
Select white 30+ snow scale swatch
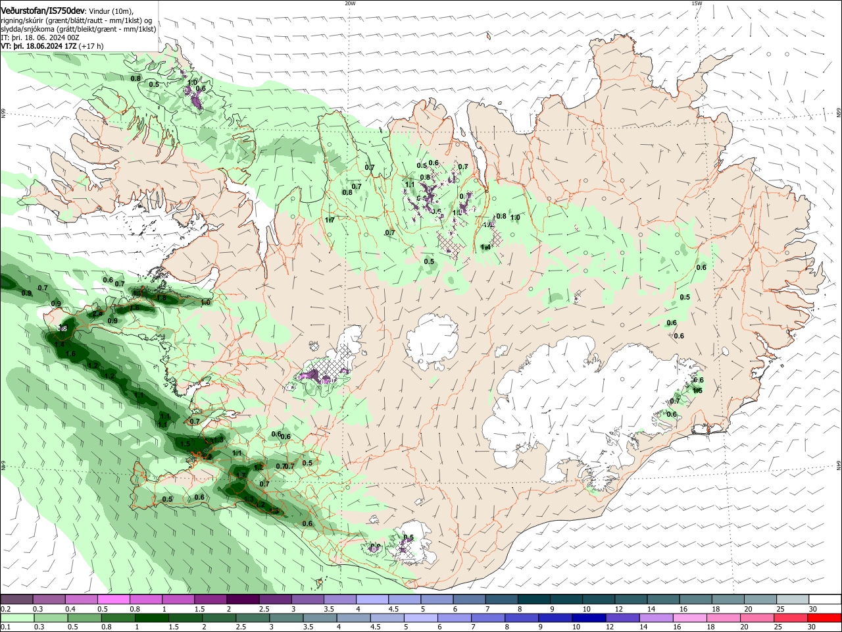pos(826,599)
